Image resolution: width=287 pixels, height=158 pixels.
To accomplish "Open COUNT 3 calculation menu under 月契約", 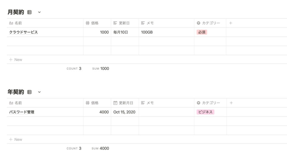I will [74, 69].
